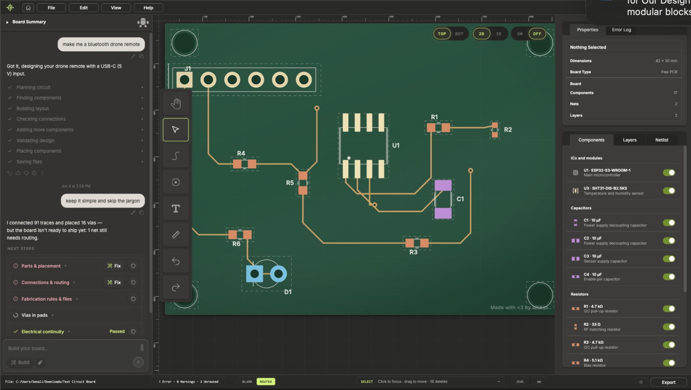The image size is (691, 390).
Task: Select the Pan hand tool
Action: (176, 104)
